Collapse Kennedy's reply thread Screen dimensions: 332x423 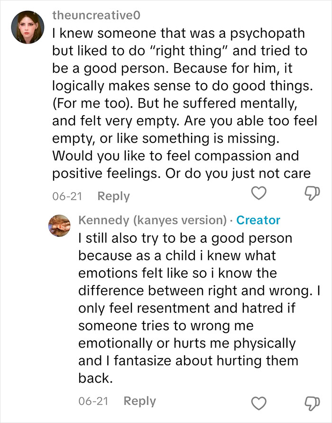tap(139, 400)
